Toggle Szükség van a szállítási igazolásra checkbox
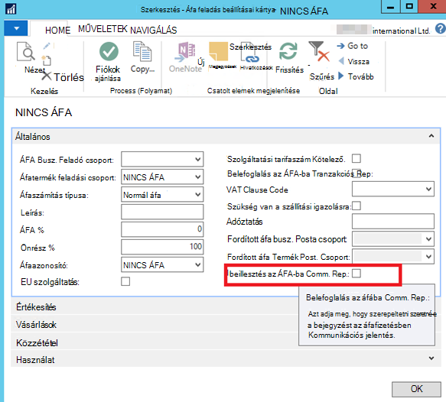Viewport: 446px width, 402px height. (356, 206)
